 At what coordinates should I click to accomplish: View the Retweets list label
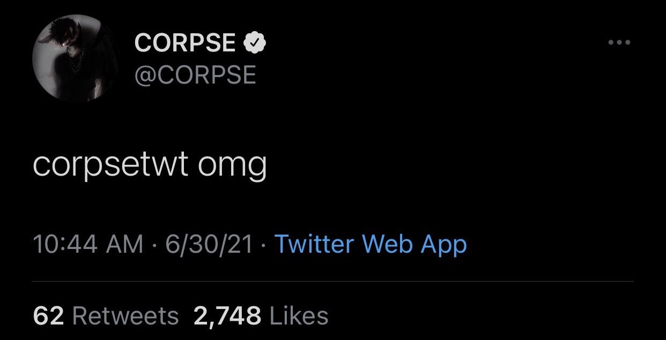[x=125, y=315]
